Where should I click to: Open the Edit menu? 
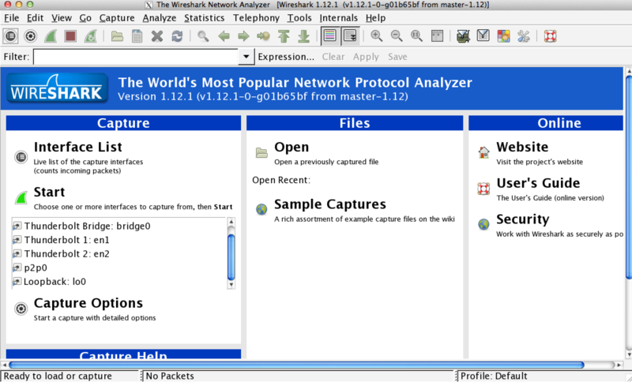pyautogui.click(x=35, y=17)
